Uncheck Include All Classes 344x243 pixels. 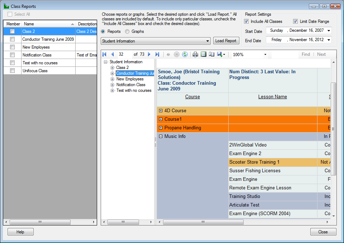pyautogui.click(x=247, y=21)
